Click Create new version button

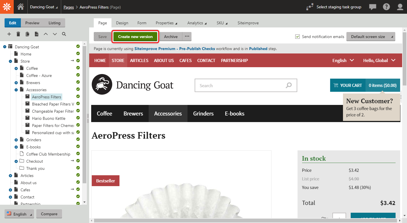tap(135, 37)
